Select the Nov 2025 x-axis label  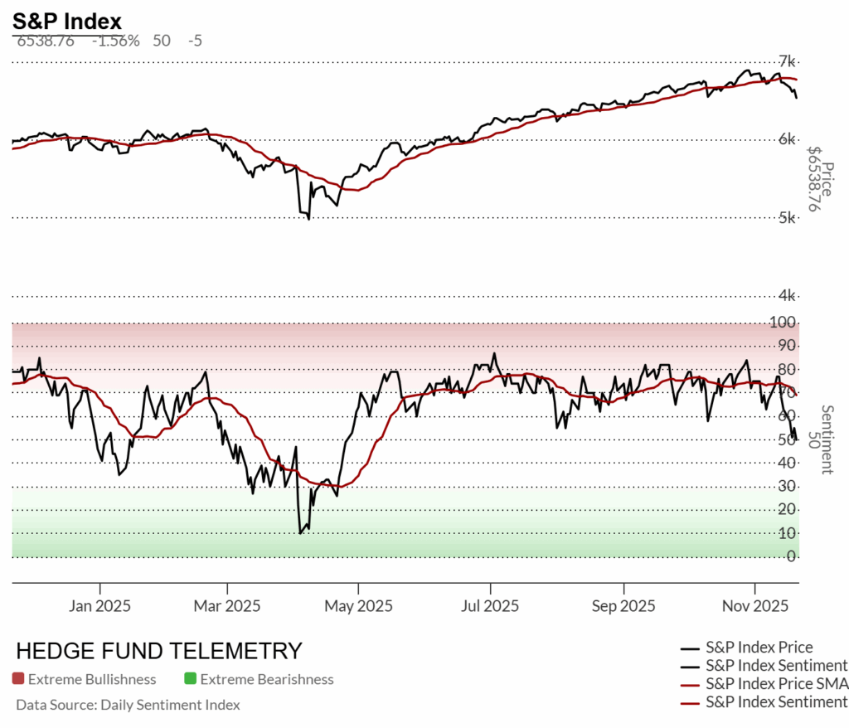[754, 606]
